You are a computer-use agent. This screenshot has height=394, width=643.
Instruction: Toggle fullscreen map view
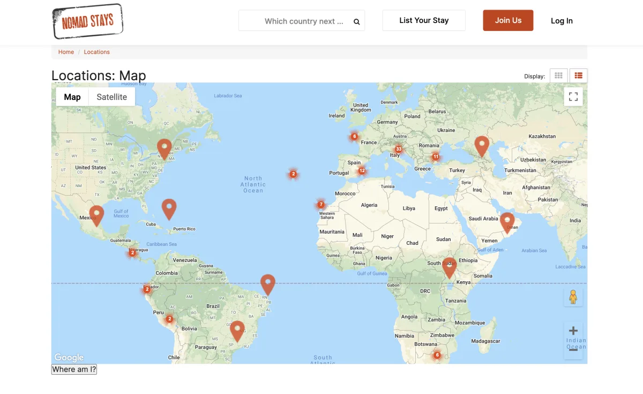573,97
